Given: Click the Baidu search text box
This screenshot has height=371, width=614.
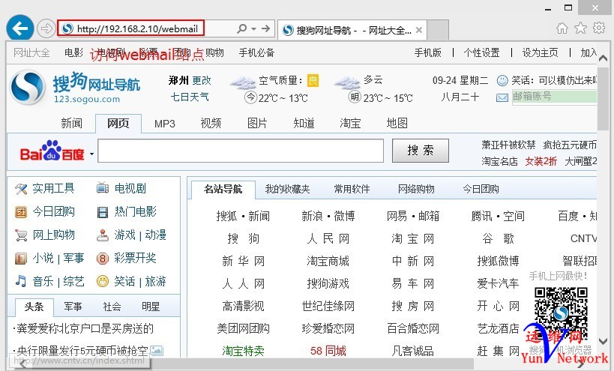Looking at the screenshot, I should tap(241, 151).
